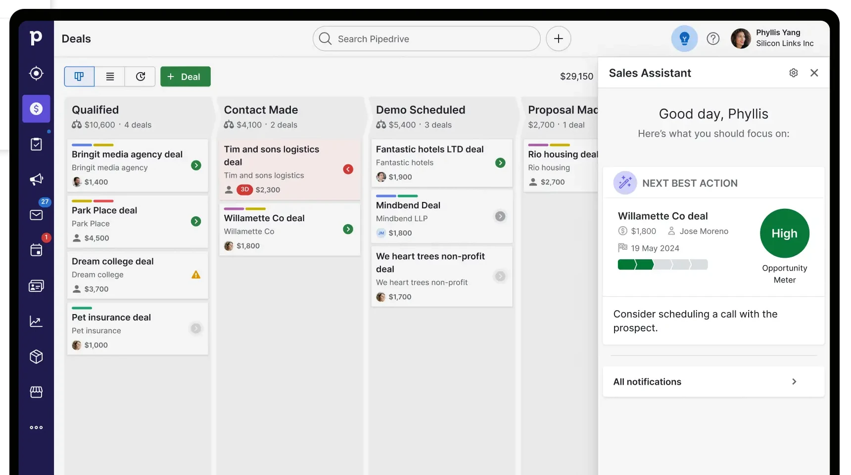
Task: Open the Mail inbox with 27 badge
Action: pyautogui.click(x=36, y=215)
